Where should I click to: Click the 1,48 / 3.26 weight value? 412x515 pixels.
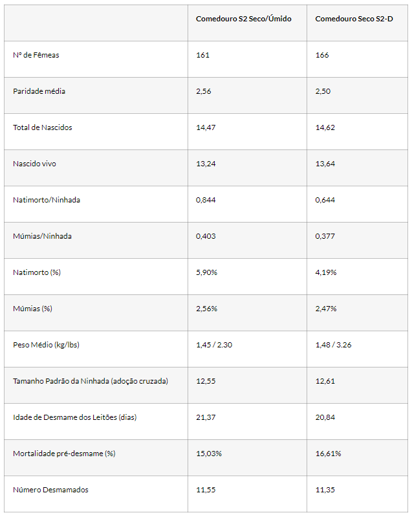point(333,345)
